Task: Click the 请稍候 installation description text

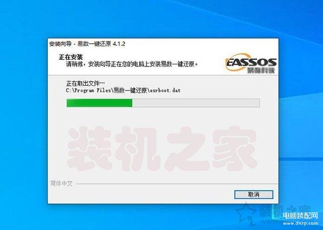Action: click(x=132, y=64)
